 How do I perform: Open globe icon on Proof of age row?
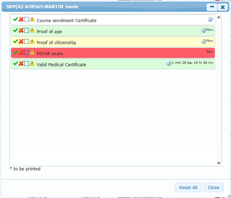(x=204, y=30)
